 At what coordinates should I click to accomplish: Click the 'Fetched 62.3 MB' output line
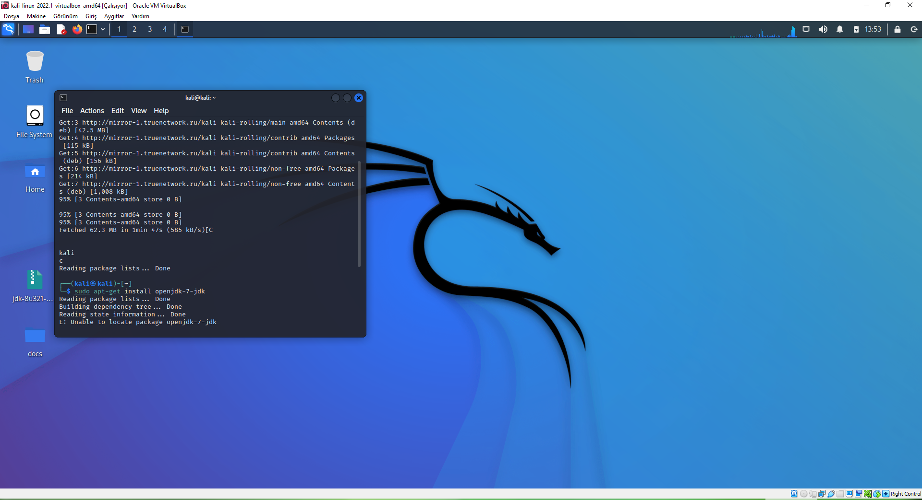(x=136, y=230)
